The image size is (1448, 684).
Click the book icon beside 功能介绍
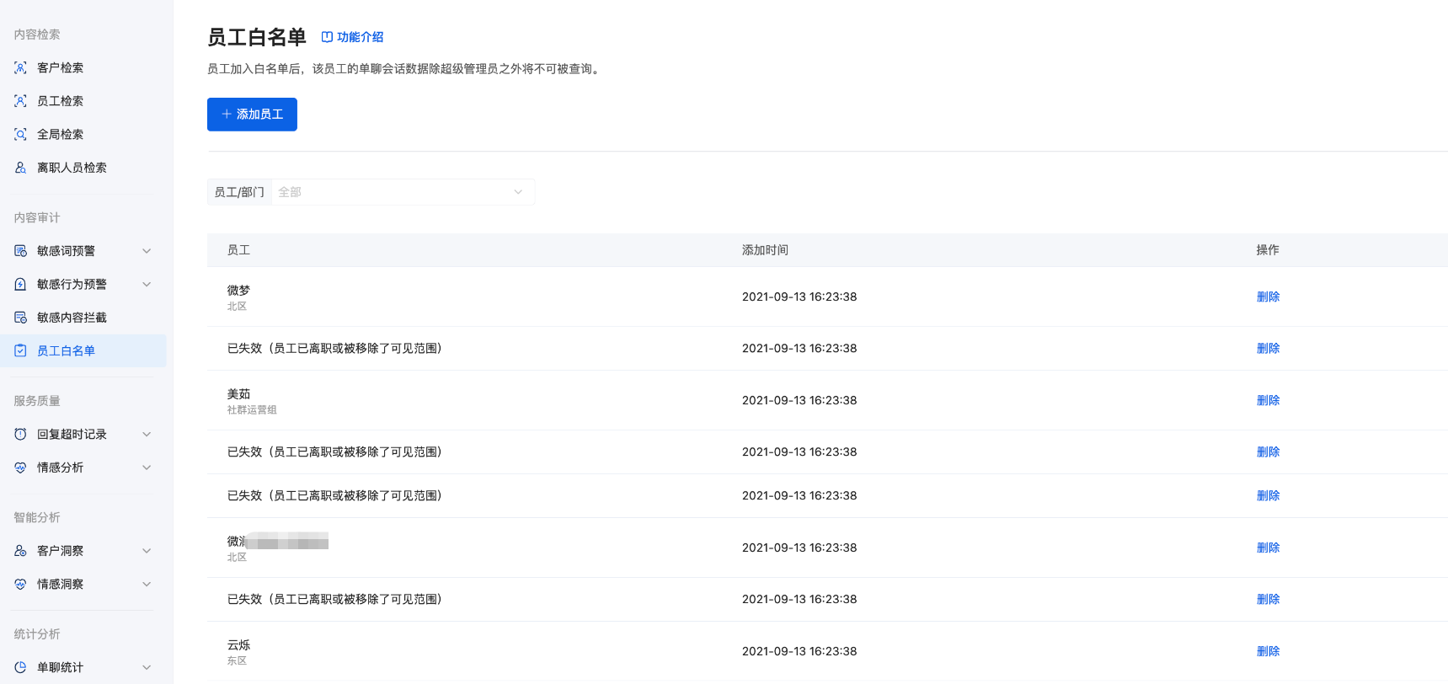click(x=327, y=37)
